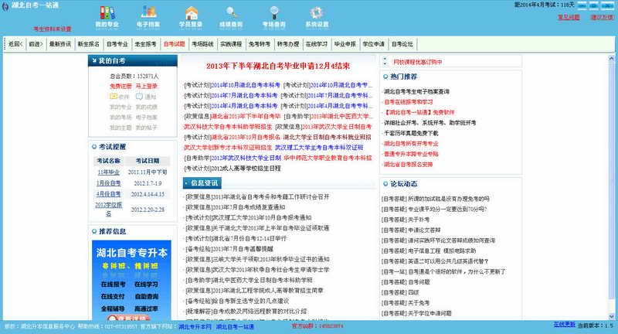
Task: Open 考场查询 magnifier icon
Action: 274,12
